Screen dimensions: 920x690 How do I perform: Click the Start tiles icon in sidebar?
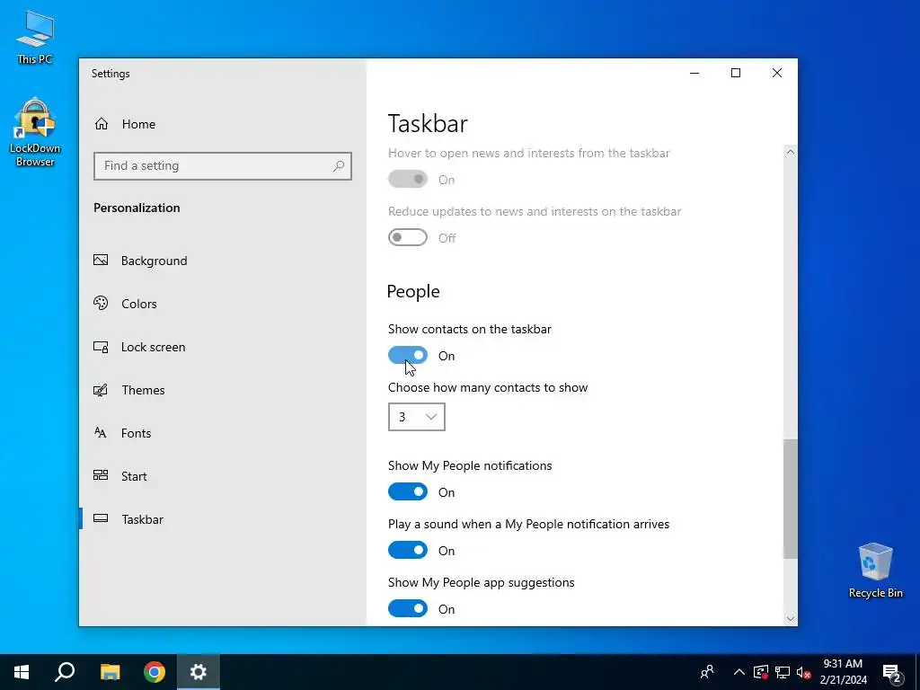[x=101, y=476]
